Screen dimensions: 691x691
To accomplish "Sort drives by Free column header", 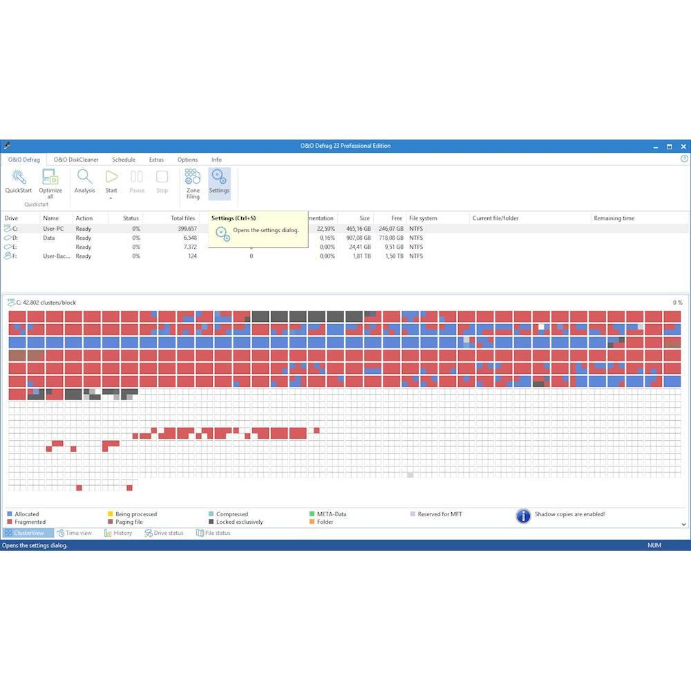I will click(x=396, y=218).
